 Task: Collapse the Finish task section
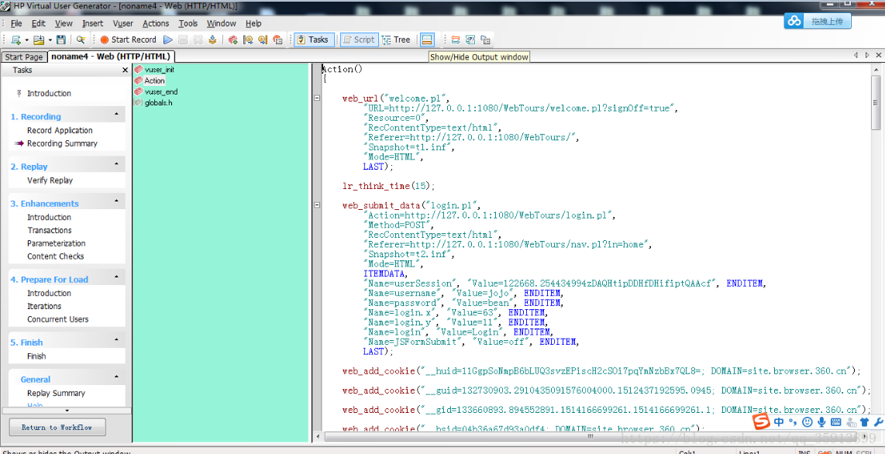tap(116, 340)
